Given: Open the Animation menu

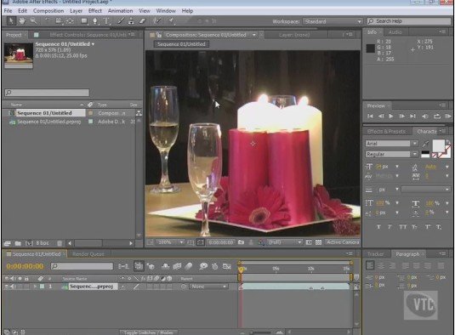Looking at the screenshot, I should (x=120, y=11).
